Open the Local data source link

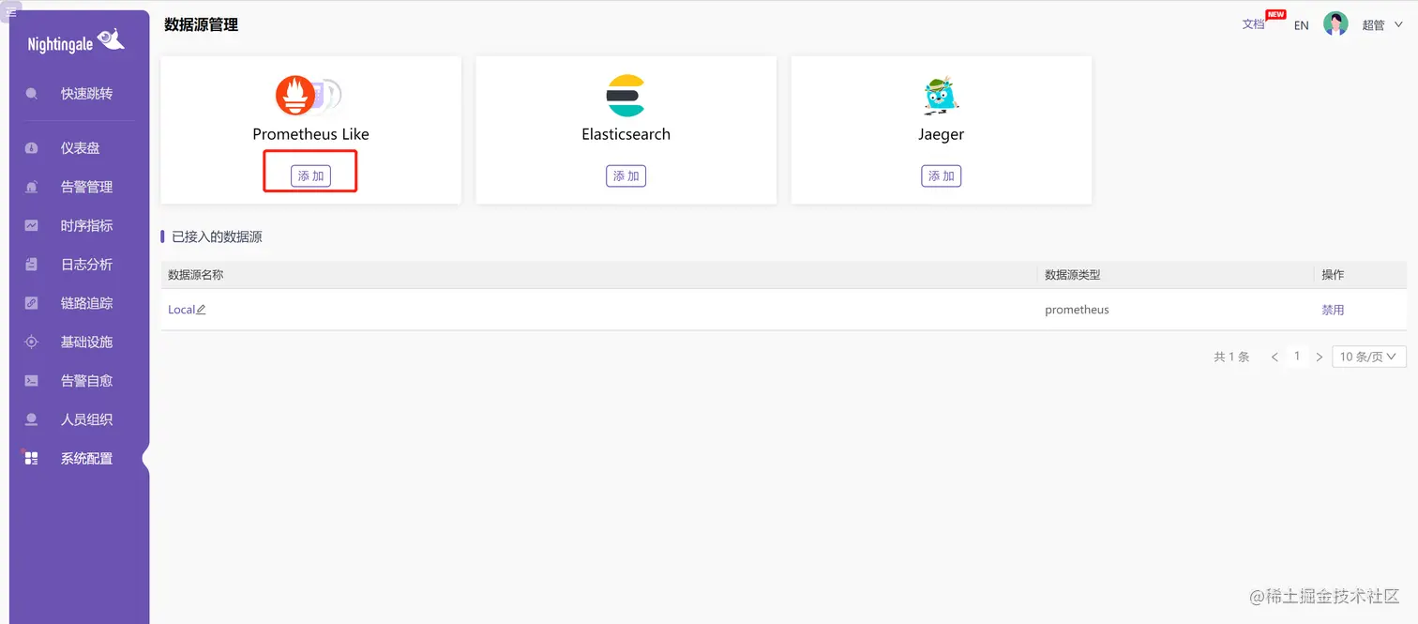181,310
